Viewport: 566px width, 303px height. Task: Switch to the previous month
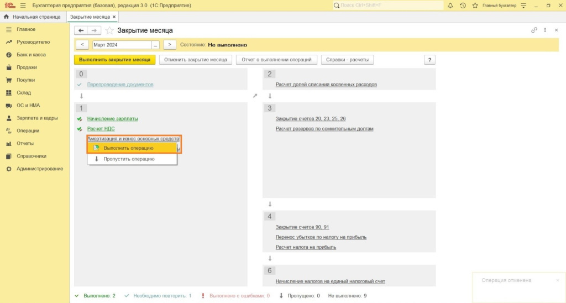82,45
